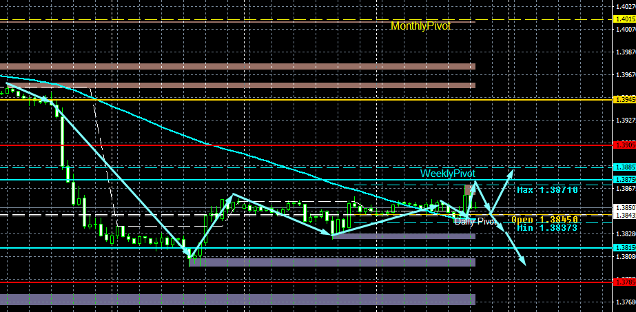The image size is (636, 312).
Task: Select the lowest purple support zone
Action: pyautogui.click(x=238, y=300)
